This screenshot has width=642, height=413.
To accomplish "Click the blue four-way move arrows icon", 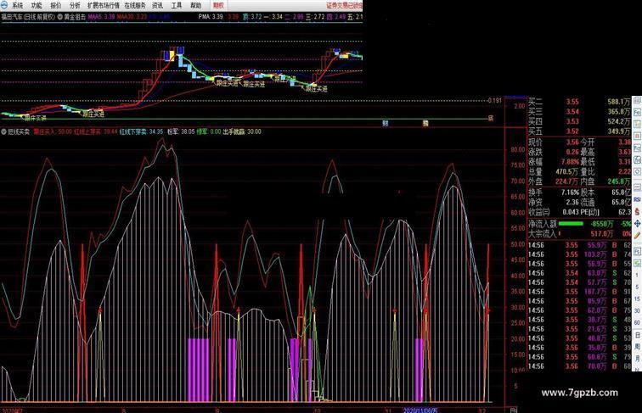I will pos(638,224).
